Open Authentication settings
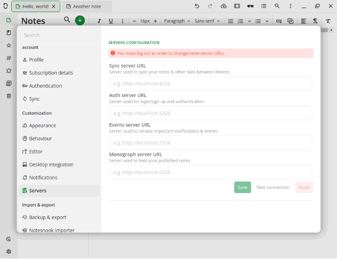Viewport: 337px width, 259px height. 59,86
